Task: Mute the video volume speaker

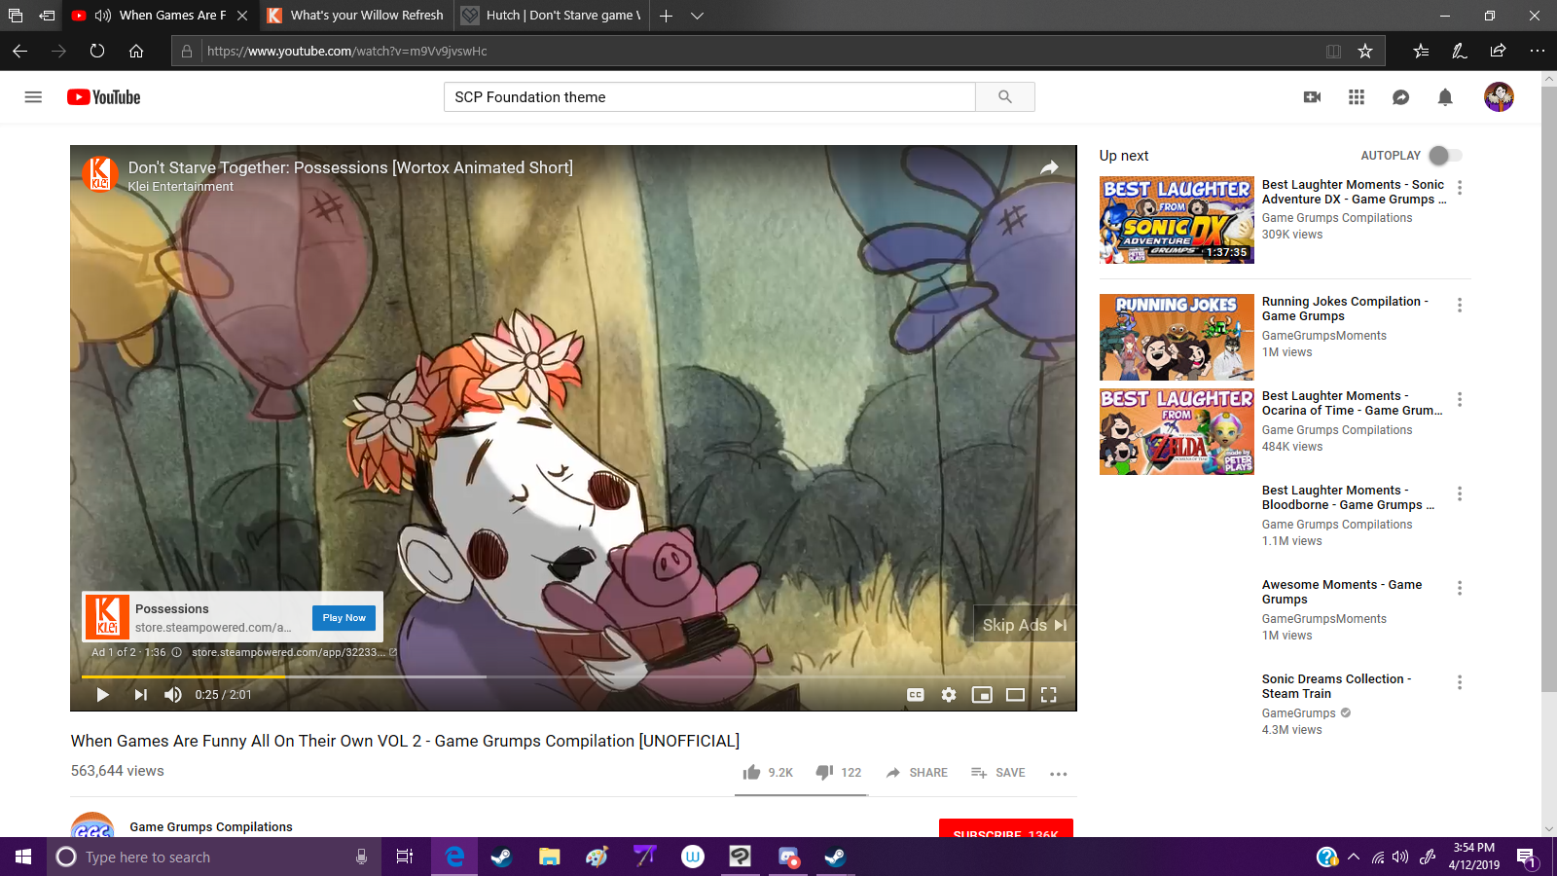Action: (x=173, y=695)
